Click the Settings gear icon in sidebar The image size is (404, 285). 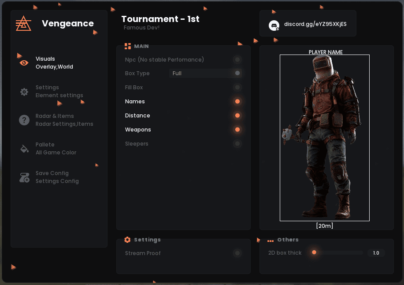[x=24, y=91]
